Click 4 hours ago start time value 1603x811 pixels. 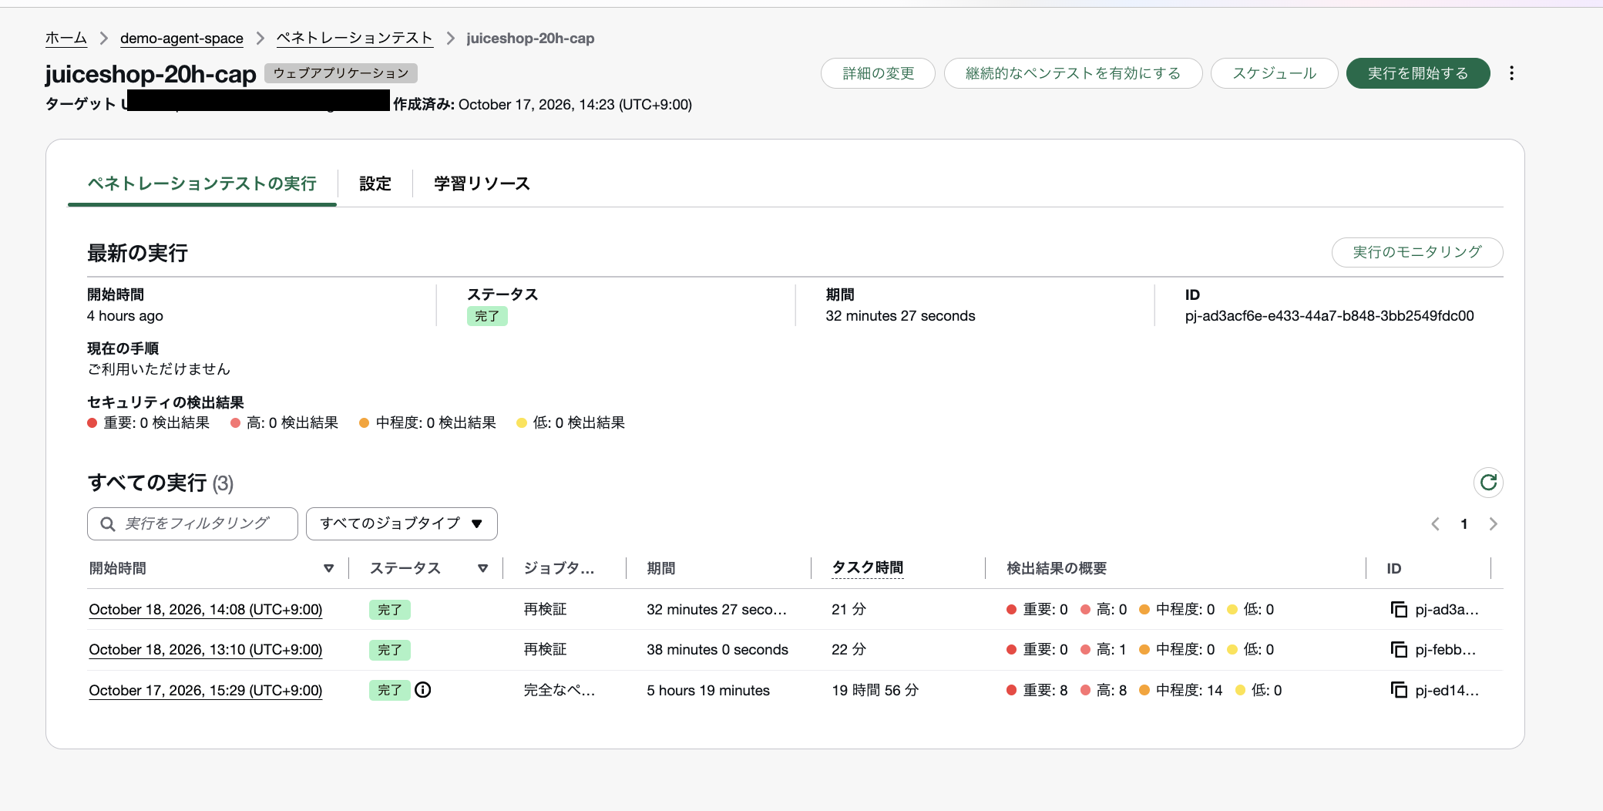coord(125,316)
